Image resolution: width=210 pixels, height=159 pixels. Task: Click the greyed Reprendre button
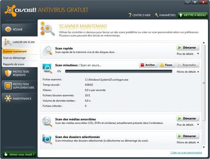coord(188,65)
